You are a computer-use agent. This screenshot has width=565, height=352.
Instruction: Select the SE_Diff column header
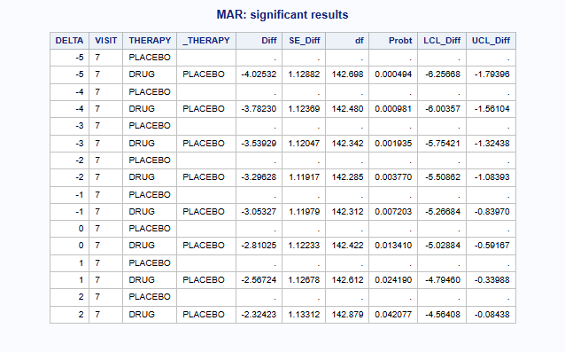(304, 41)
